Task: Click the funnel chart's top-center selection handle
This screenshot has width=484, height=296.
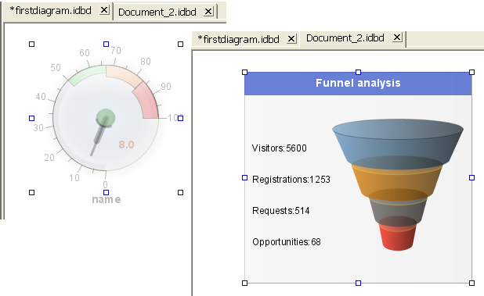Action: 358,72
